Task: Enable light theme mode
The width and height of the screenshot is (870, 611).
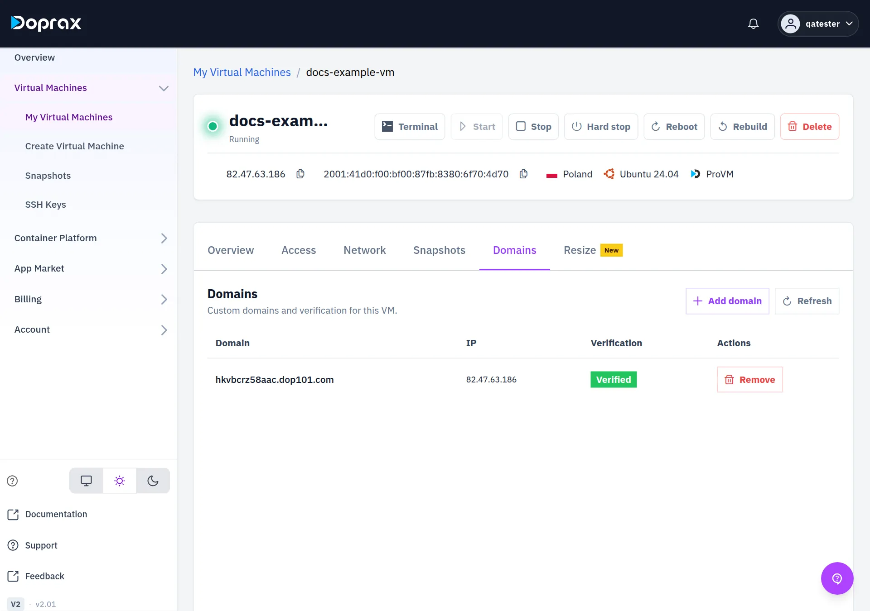Action: 120,481
